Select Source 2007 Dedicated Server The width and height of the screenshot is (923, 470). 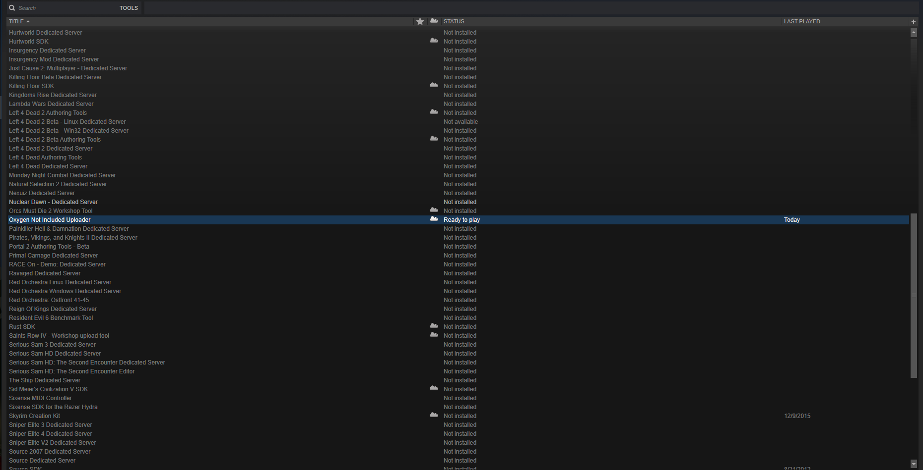coord(50,452)
